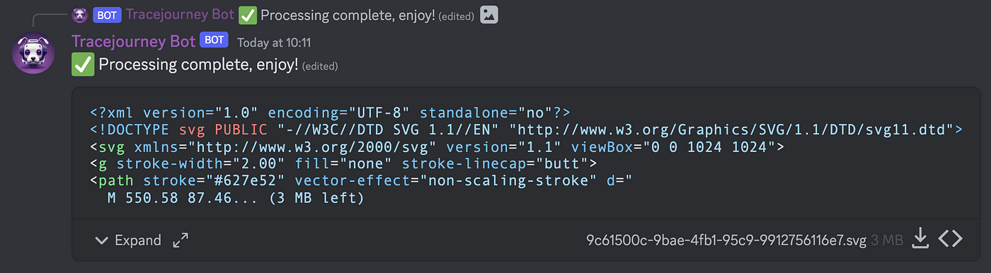The image size is (991, 273).
Task: Open the 9c61500c-9bae...svg filename link
Action: [x=726, y=240]
